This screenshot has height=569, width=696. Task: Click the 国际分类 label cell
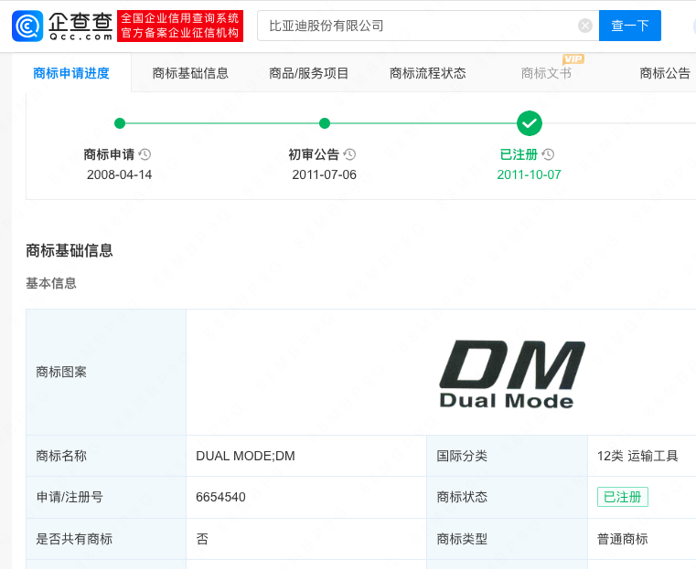click(x=507, y=456)
